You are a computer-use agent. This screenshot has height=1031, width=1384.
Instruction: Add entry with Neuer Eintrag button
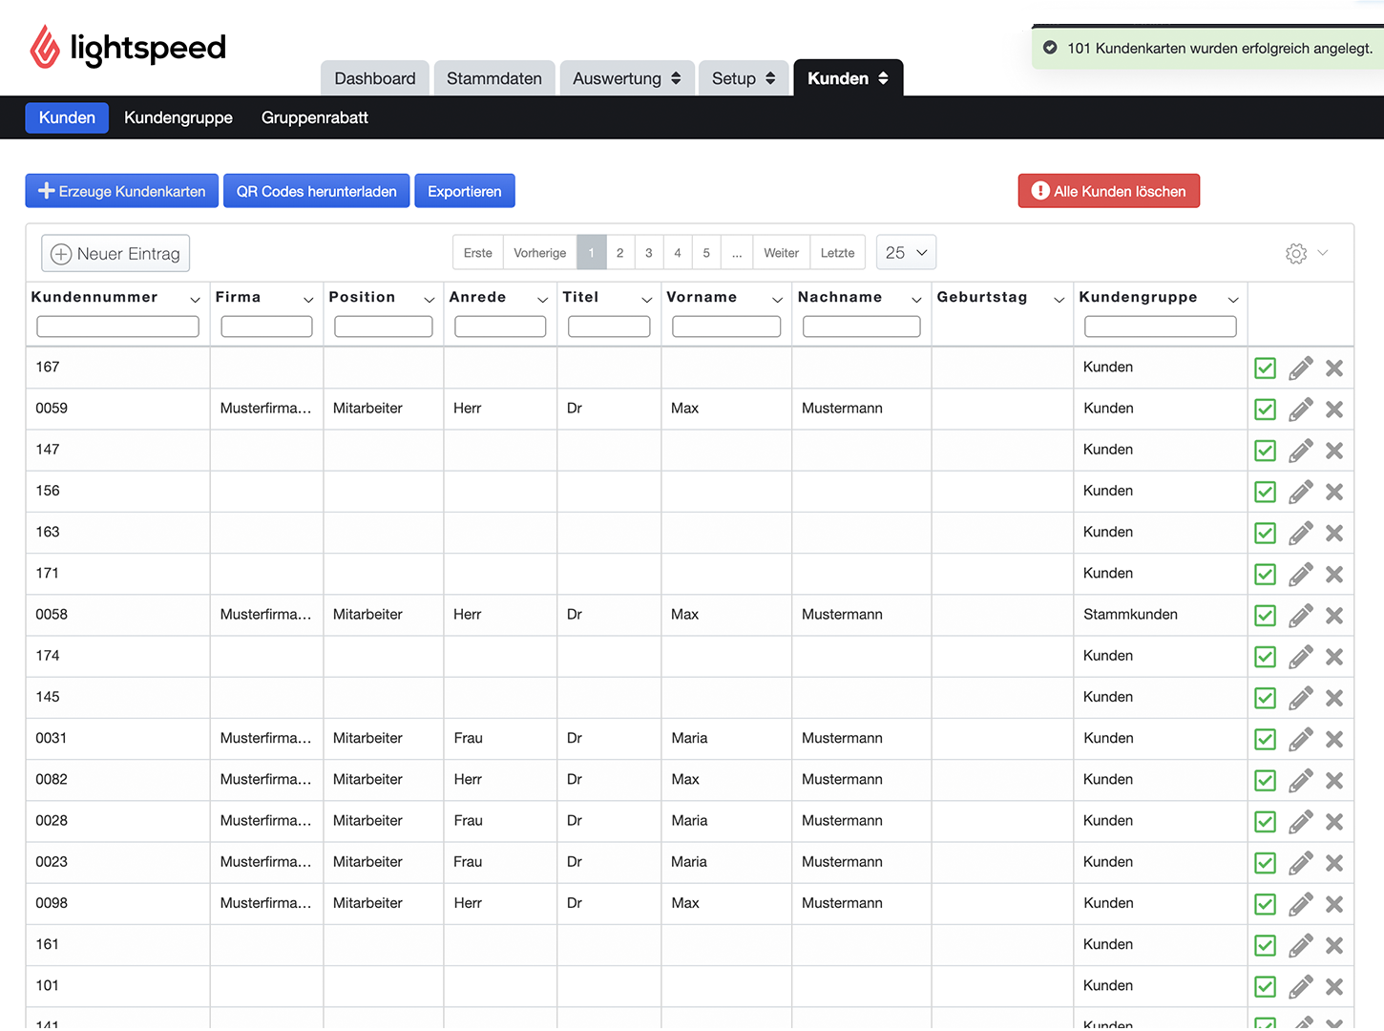point(115,253)
